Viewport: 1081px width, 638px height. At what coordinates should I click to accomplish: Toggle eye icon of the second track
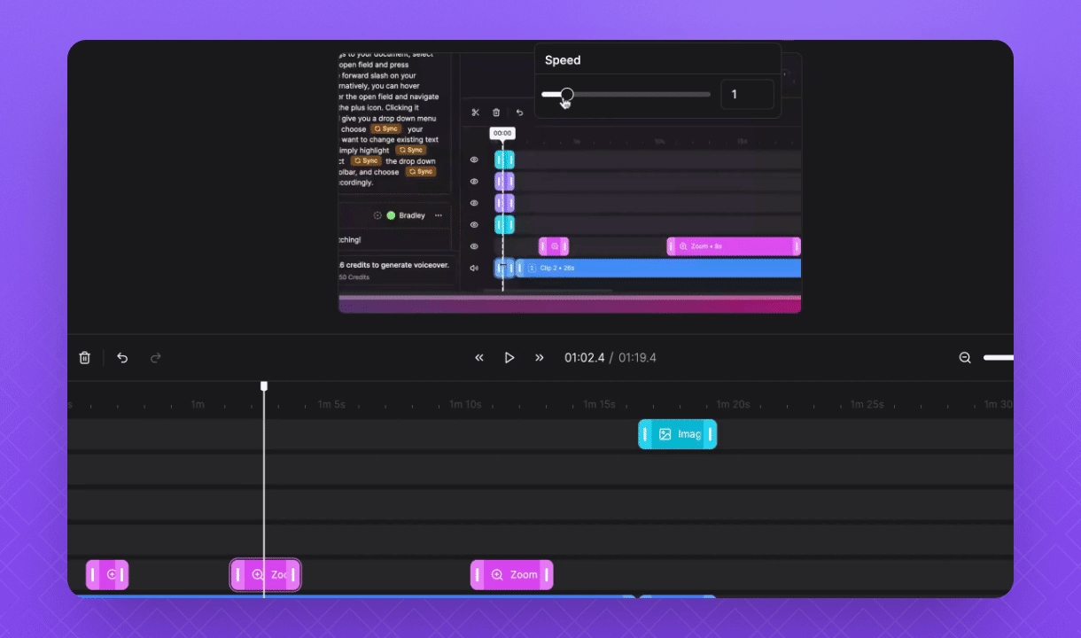[x=474, y=182]
